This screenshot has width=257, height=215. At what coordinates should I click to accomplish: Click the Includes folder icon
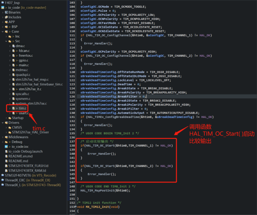click(x=6, y=17)
